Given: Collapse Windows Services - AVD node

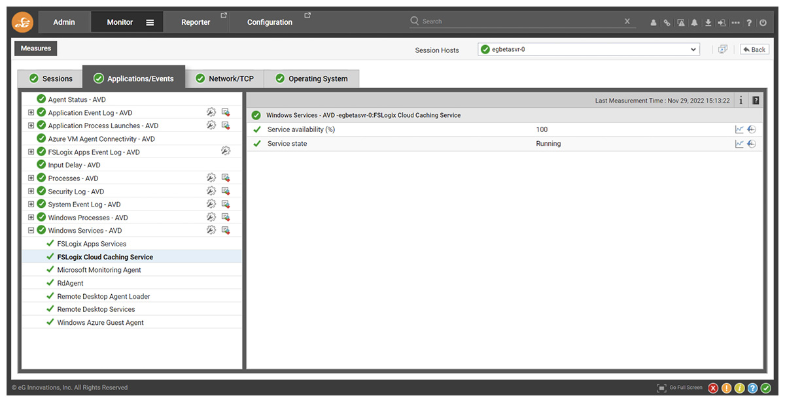Looking at the screenshot, I should click(31, 230).
